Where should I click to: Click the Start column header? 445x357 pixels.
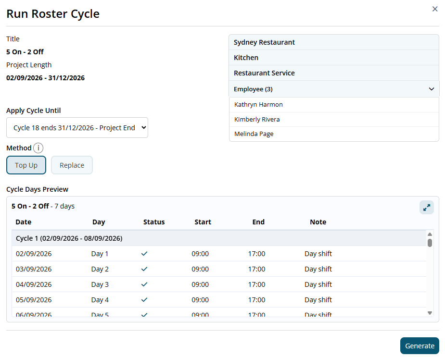point(203,222)
